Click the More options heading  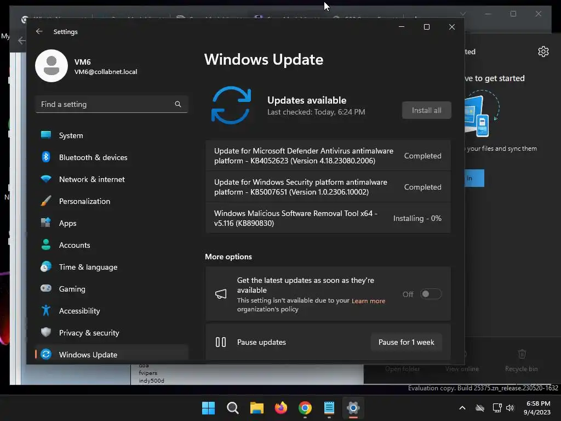pyautogui.click(x=228, y=257)
